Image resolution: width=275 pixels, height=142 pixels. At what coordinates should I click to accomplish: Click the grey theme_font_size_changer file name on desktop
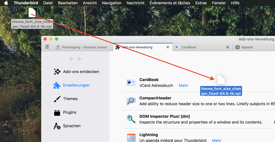click(x=32, y=24)
